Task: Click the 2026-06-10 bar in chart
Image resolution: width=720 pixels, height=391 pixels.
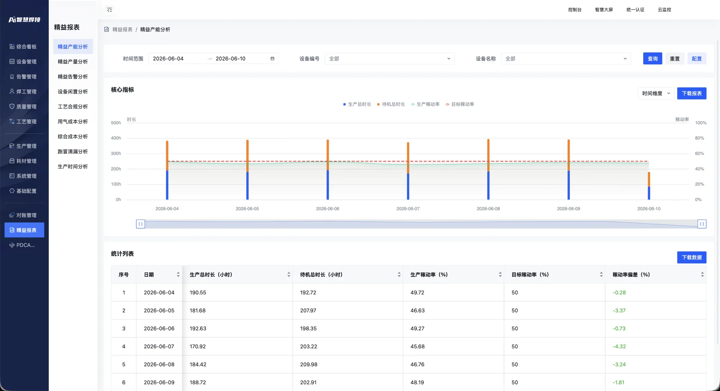Action: coord(649,186)
